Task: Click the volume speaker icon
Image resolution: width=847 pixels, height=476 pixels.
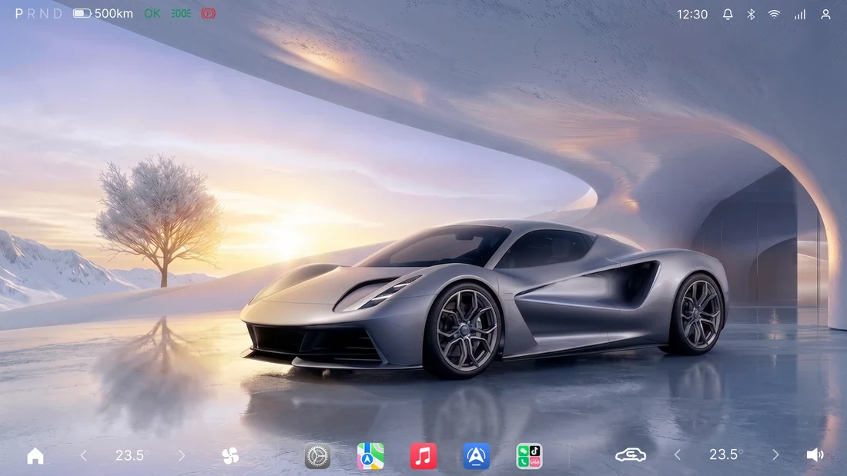Action: pos(815,455)
